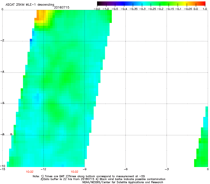The height and width of the screenshot is (184, 210).
Task: Select the -0.25 color scale label
Action: tap(152, 9)
